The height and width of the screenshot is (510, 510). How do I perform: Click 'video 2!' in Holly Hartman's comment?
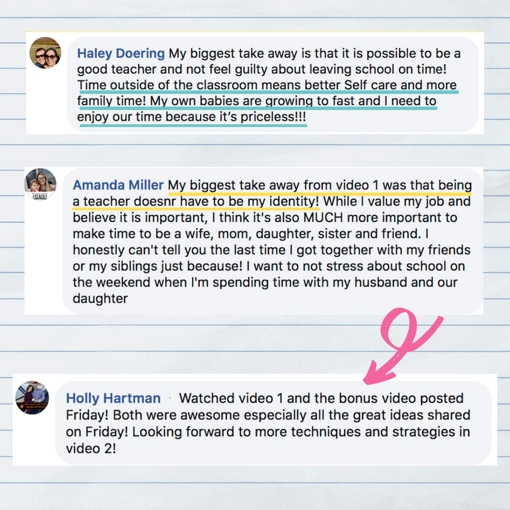[91, 449]
